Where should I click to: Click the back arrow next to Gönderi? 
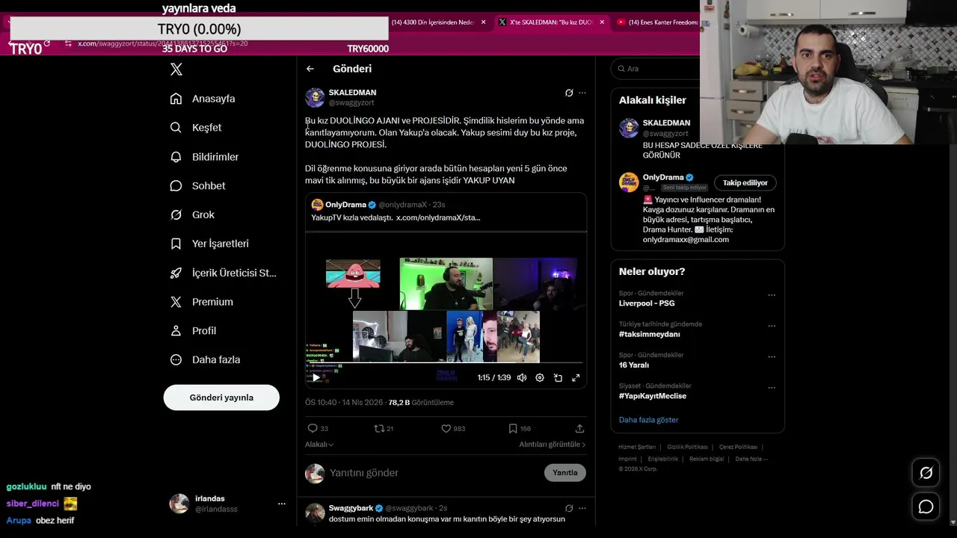pos(310,69)
